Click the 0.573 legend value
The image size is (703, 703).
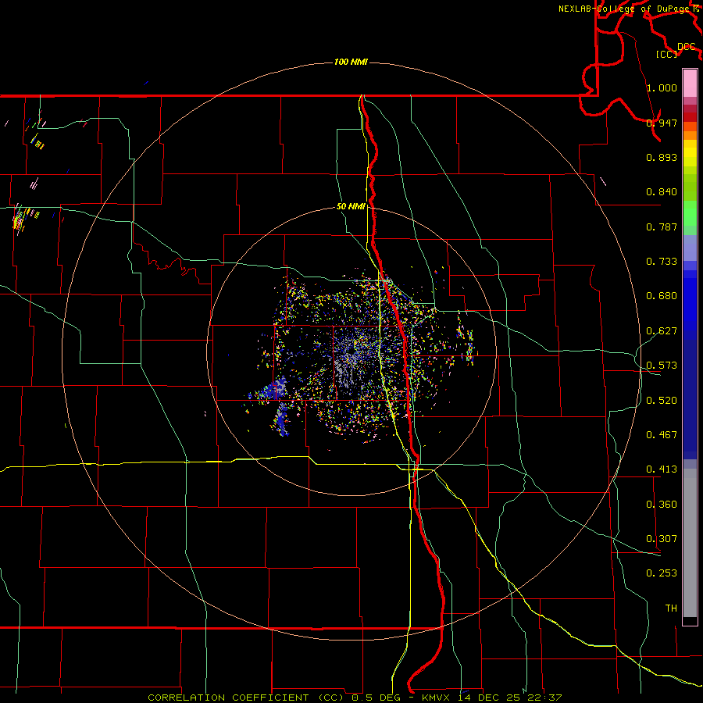click(x=662, y=366)
